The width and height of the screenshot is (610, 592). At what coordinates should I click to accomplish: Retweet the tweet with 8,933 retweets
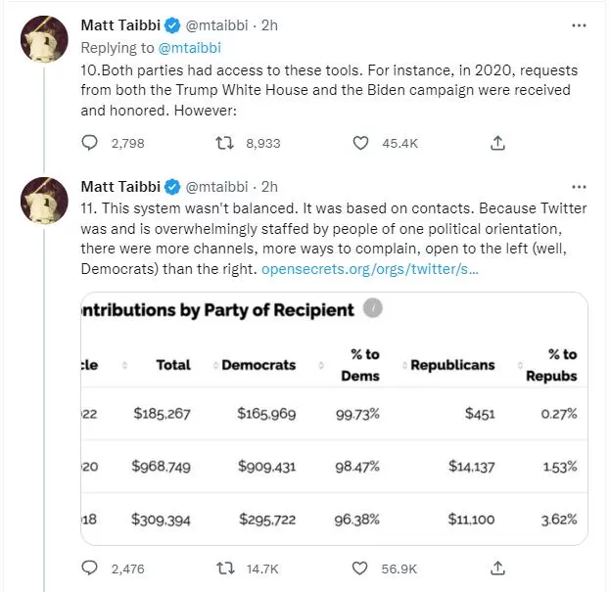(x=225, y=143)
